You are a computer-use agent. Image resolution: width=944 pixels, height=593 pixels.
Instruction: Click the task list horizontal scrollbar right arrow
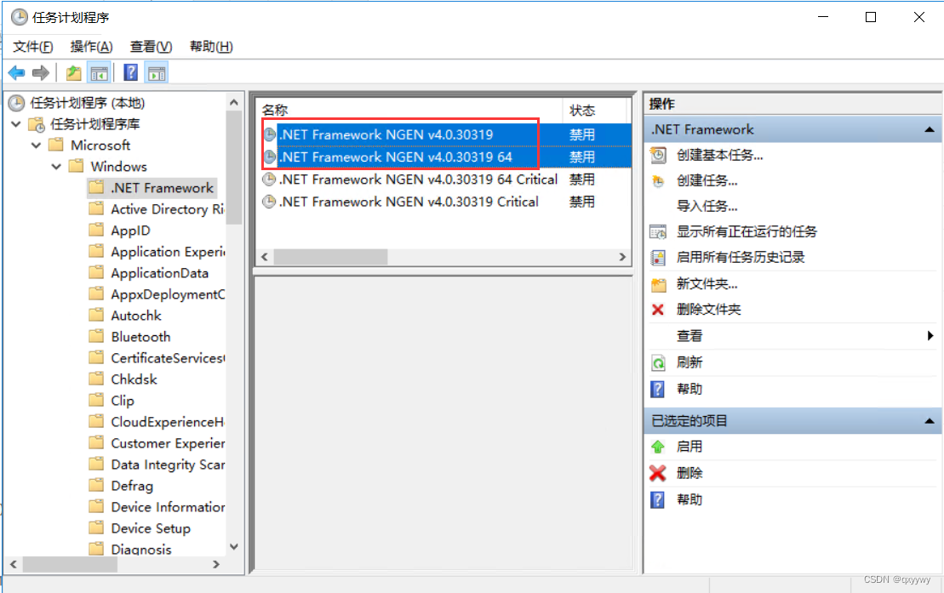[622, 257]
